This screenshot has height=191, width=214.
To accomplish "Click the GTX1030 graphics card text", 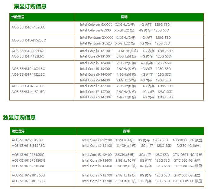I will point(180,140).
